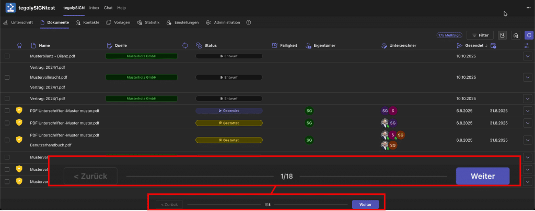The height and width of the screenshot is (211, 535).
Task: Switch to the Vorlagen tab
Action: [118, 23]
